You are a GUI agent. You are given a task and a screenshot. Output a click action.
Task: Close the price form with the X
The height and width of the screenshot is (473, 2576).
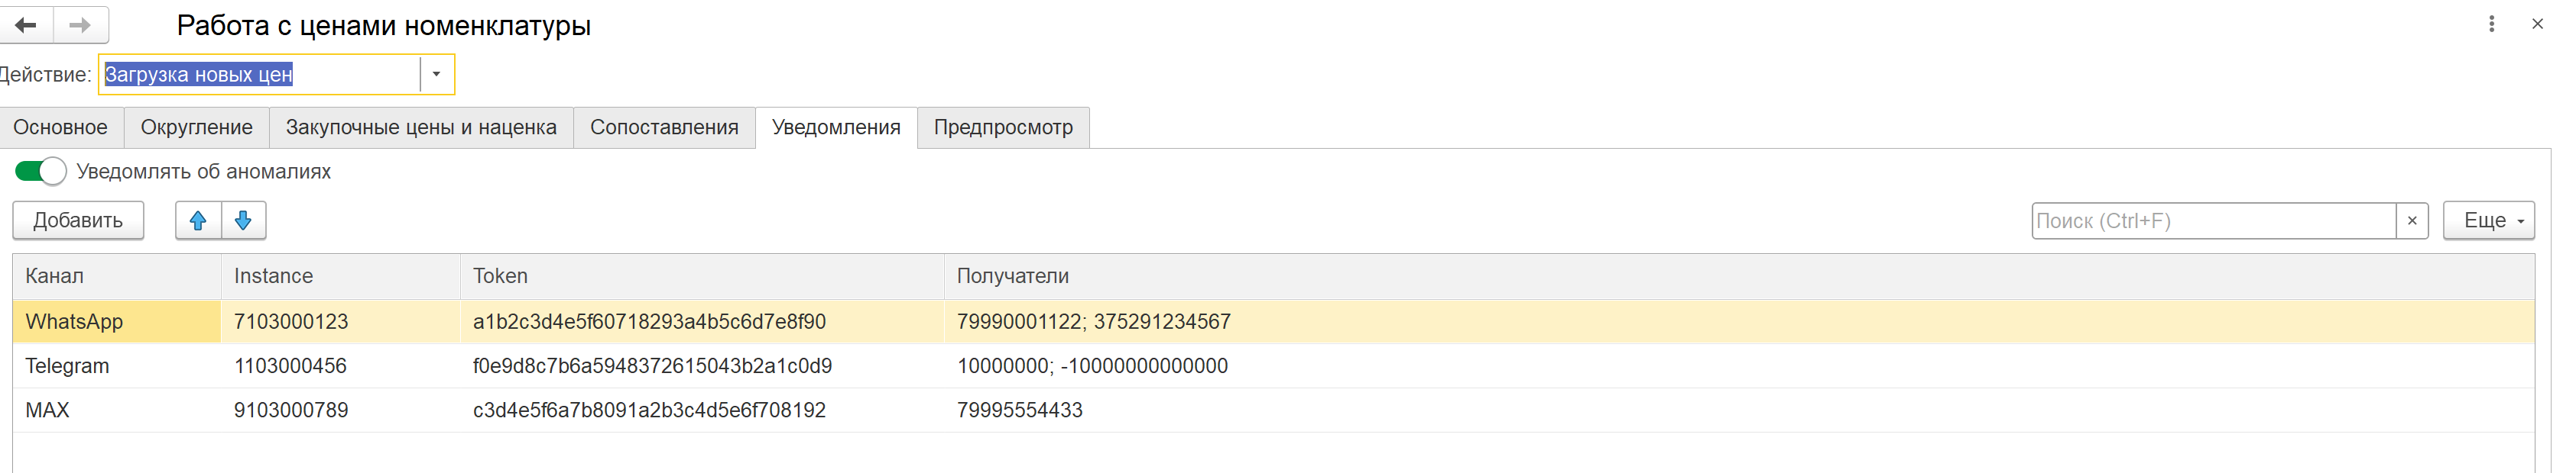pos(2537,24)
